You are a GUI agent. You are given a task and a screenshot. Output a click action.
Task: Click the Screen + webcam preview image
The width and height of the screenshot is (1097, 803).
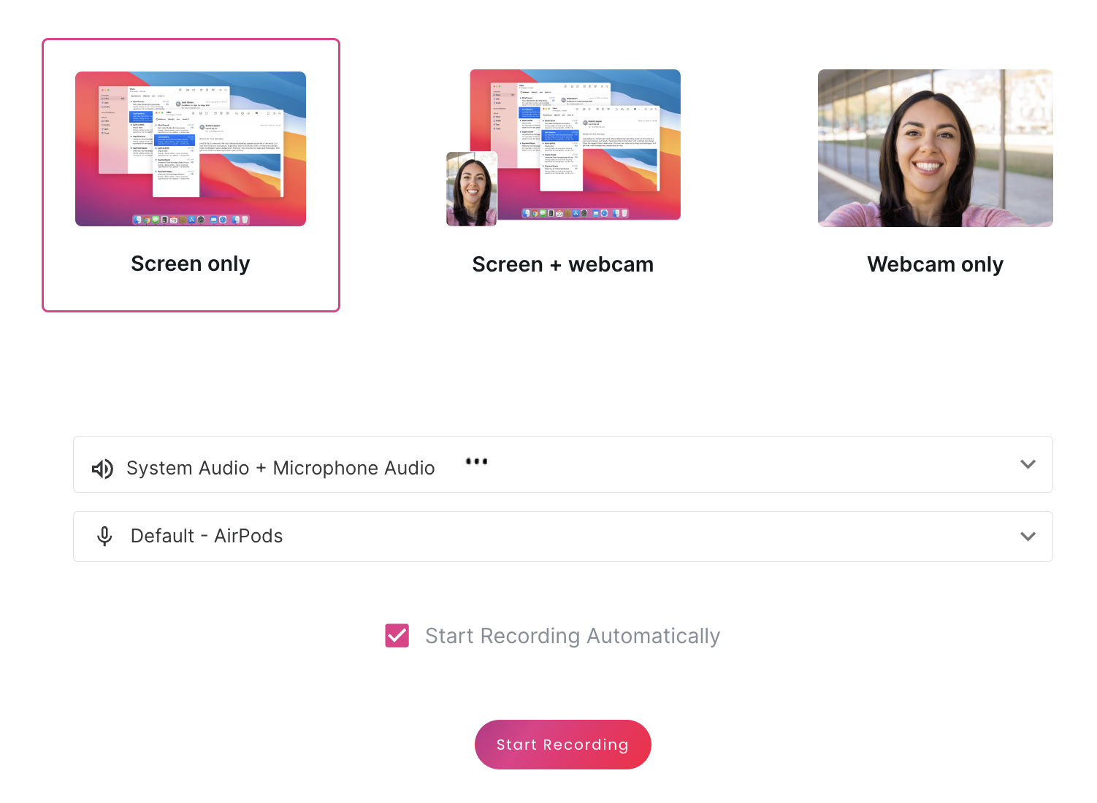click(575, 145)
